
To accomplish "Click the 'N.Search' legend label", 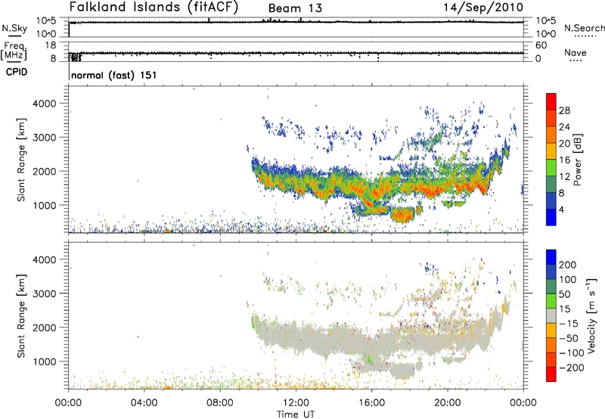I will [584, 28].
